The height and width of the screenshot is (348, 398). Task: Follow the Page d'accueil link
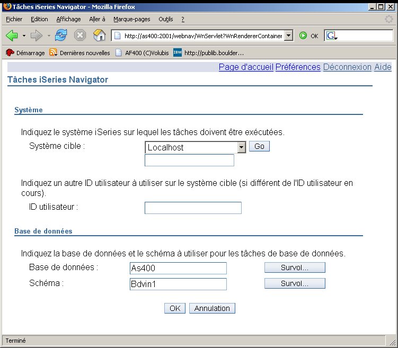[246, 67]
